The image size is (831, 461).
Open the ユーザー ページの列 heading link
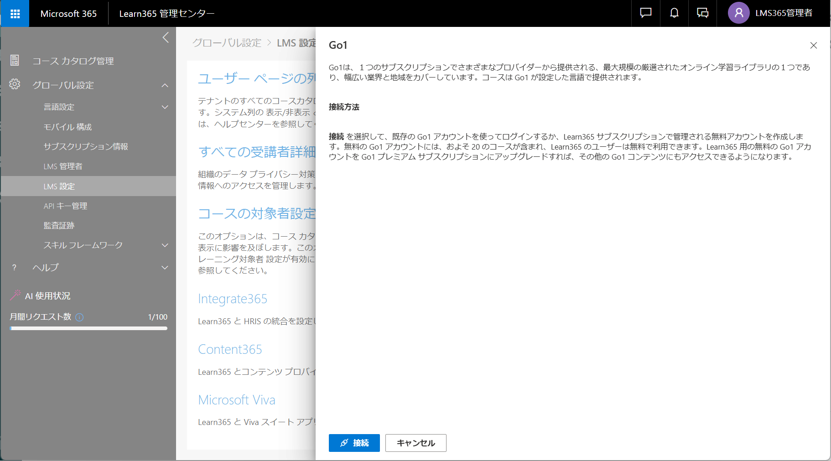click(x=257, y=78)
